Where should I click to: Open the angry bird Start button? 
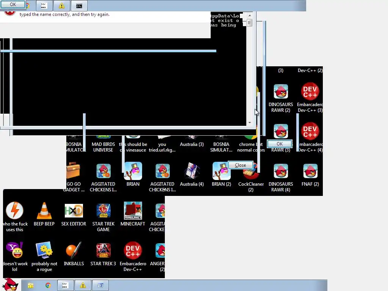tap(10, 285)
